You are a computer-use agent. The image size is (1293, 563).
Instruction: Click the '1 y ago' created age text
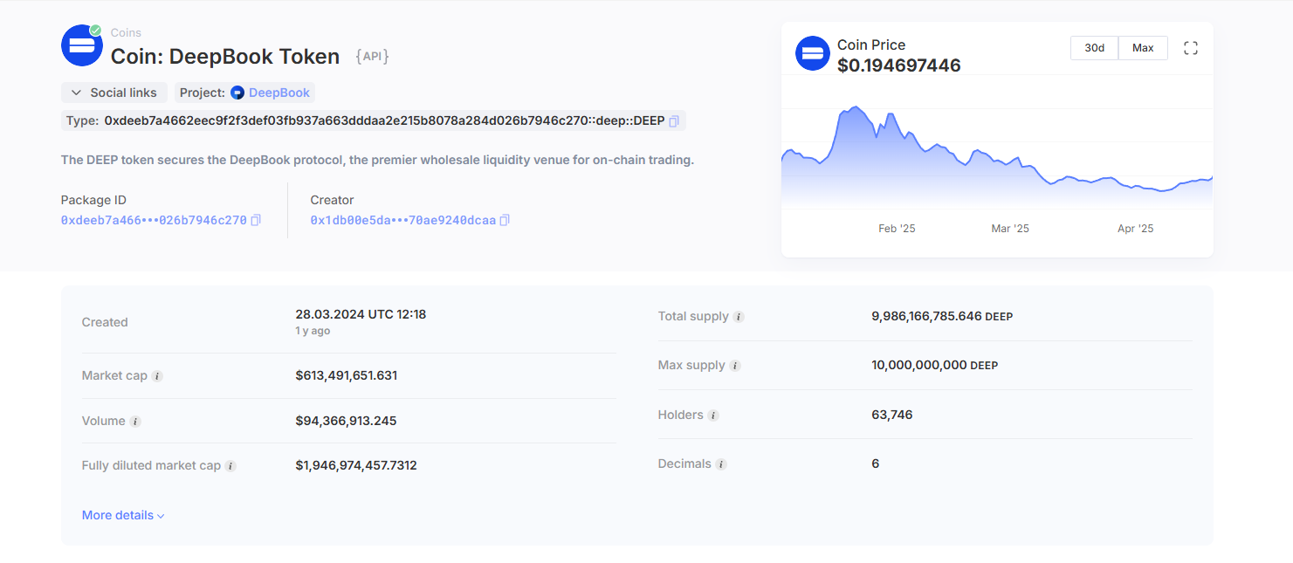coord(313,332)
